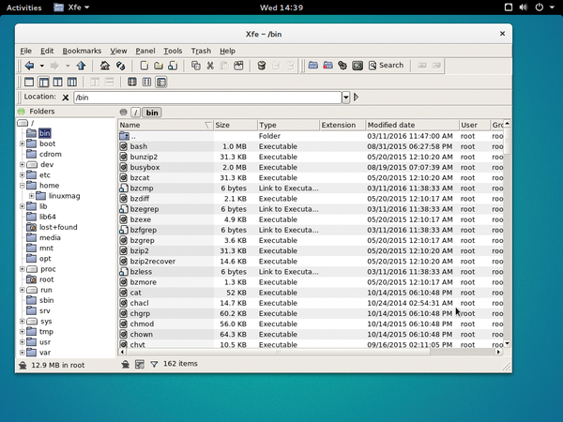Create a new folder via toolbar icon
The width and height of the screenshot is (563, 422).
pyautogui.click(x=159, y=66)
